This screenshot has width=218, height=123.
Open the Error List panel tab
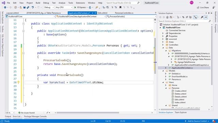17,116
